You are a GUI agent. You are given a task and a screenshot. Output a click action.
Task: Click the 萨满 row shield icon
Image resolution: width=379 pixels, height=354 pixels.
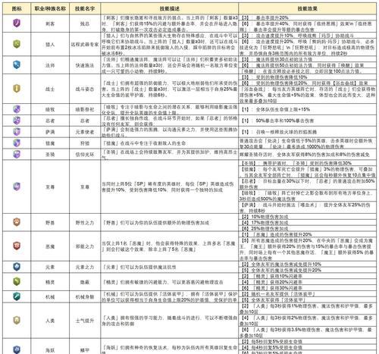(17, 131)
